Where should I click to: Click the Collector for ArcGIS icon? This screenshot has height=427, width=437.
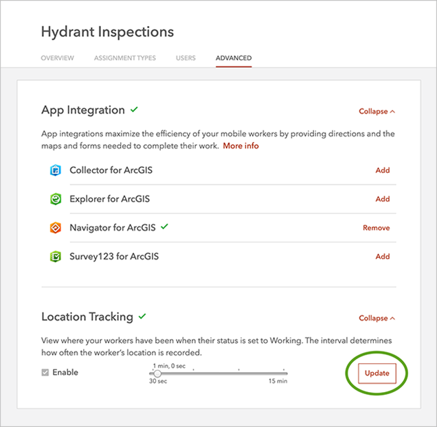click(56, 170)
